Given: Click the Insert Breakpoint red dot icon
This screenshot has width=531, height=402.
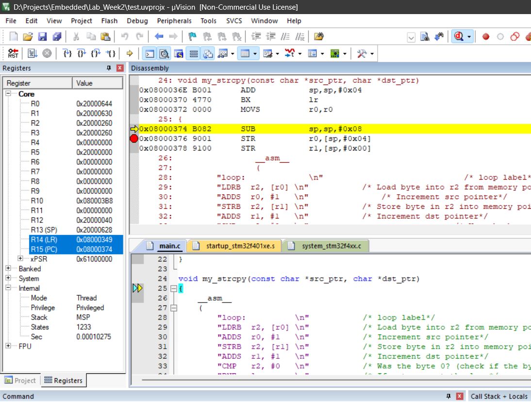Looking at the screenshot, I should tap(485, 36).
